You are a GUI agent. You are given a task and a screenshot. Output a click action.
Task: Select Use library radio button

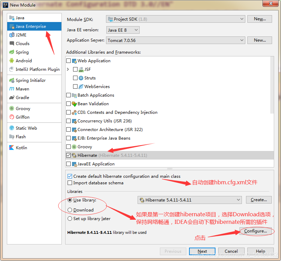pos(70,200)
